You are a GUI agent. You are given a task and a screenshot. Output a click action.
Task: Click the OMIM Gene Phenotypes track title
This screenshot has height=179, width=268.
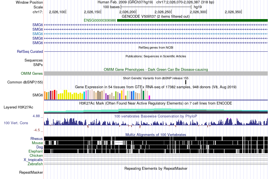point(156,69)
